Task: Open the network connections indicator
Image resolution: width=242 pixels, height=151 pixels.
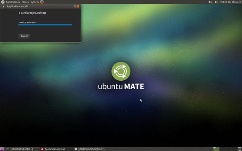Action: (211, 2)
